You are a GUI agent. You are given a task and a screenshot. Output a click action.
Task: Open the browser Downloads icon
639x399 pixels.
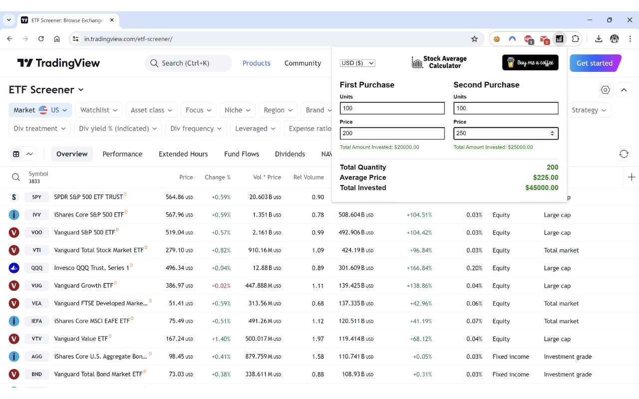point(599,39)
